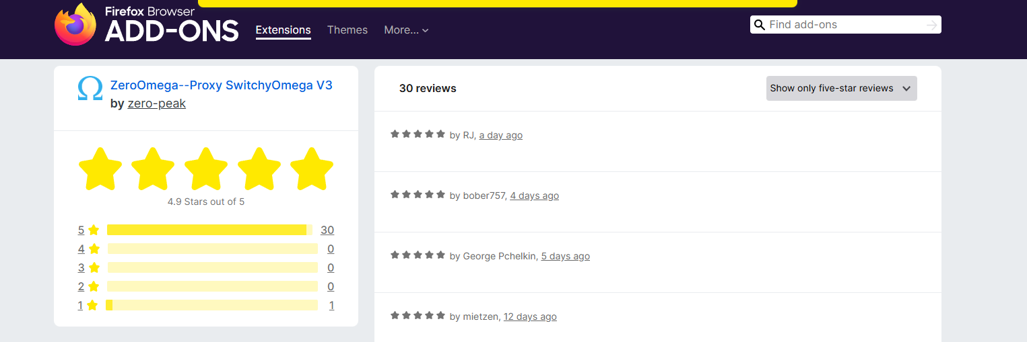The height and width of the screenshot is (342, 1027).
Task: Expand the More… menu
Action: [x=406, y=30]
